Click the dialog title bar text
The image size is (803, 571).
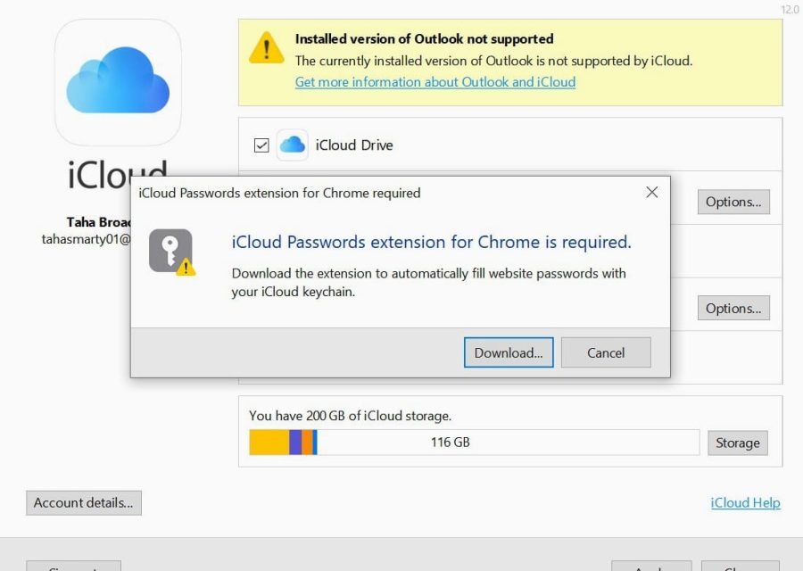277,193
